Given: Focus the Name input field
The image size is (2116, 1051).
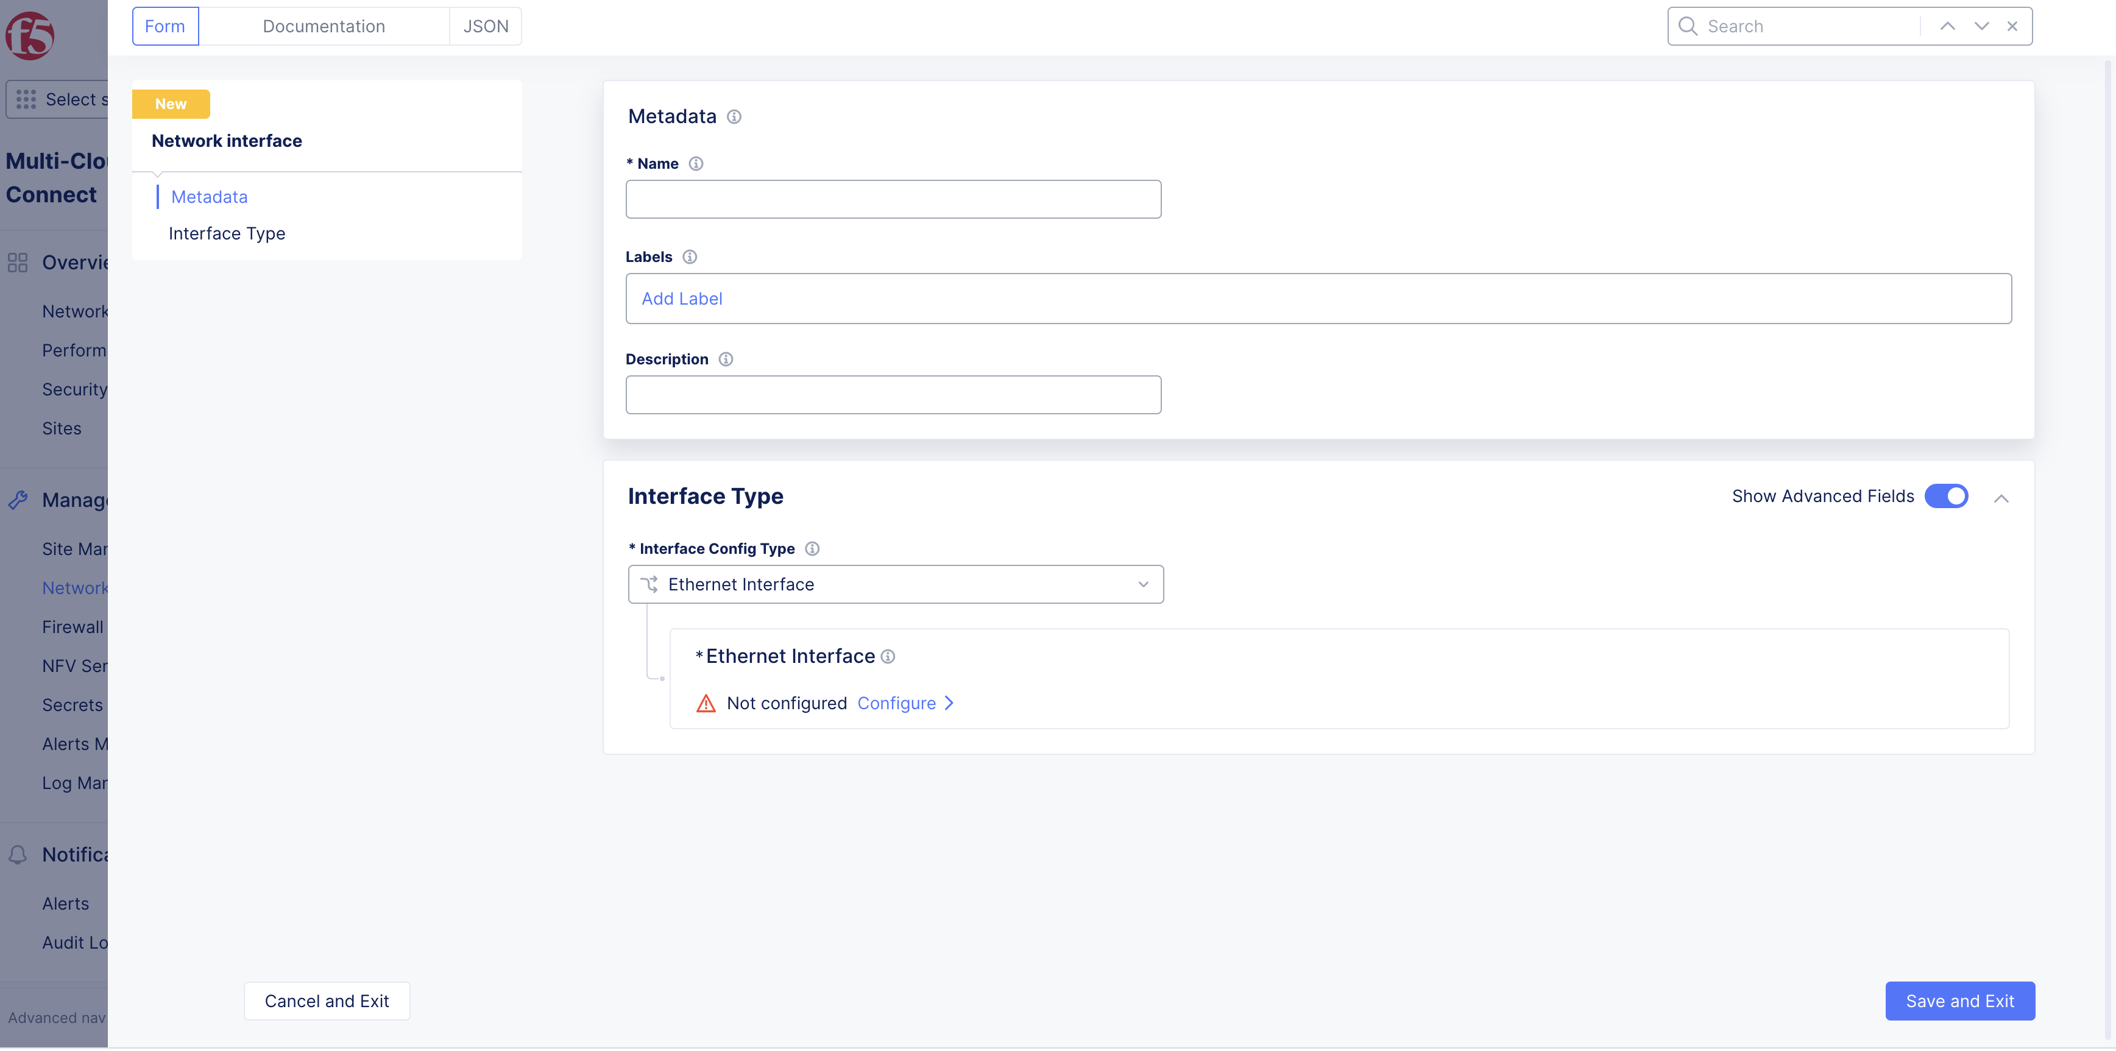Looking at the screenshot, I should pos(893,200).
